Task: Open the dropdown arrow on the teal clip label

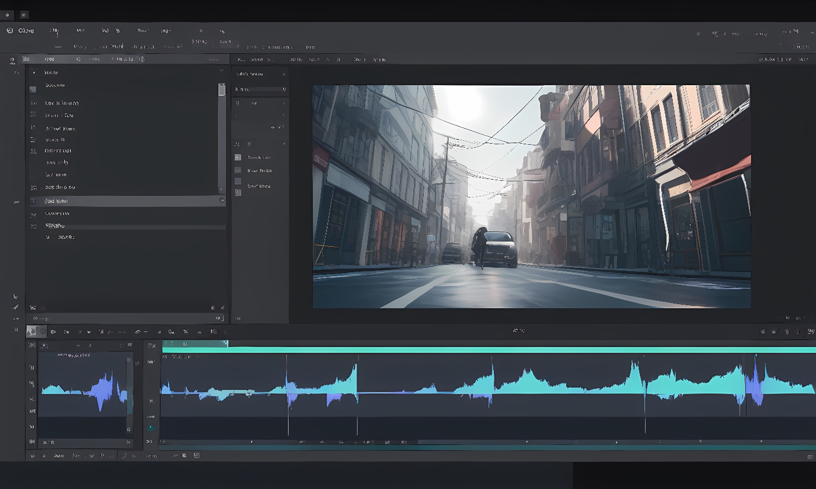Action: [x=224, y=343]
